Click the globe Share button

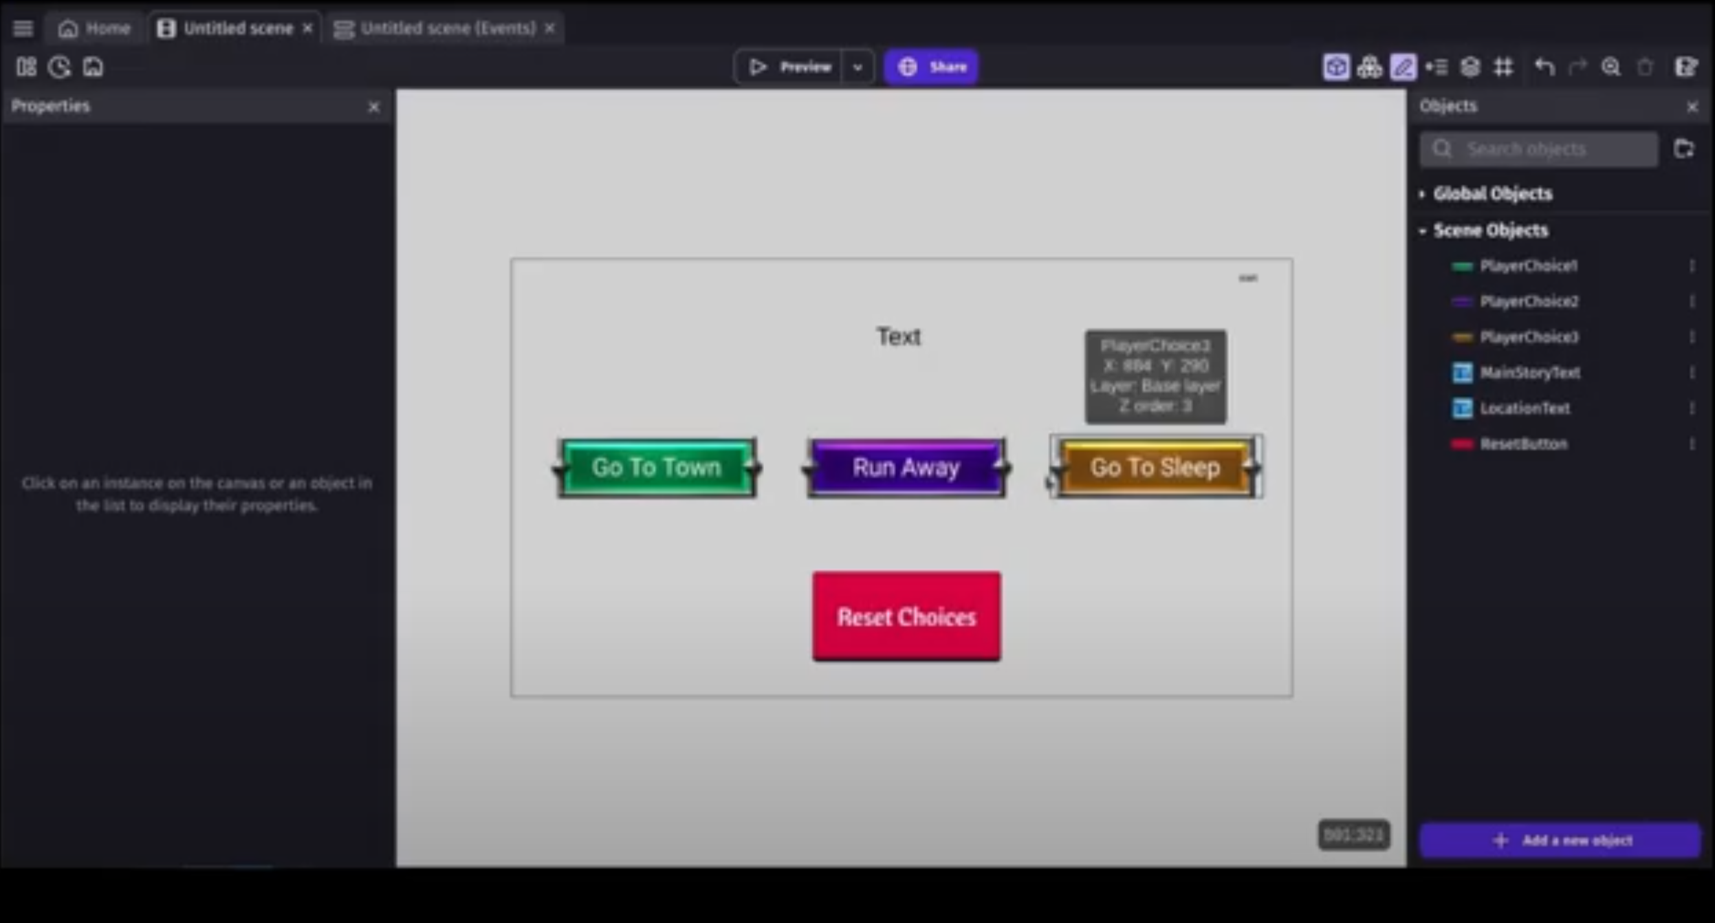pos(931,67)
